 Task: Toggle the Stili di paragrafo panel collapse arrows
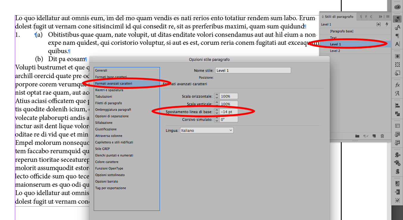(x=323, y=17)
